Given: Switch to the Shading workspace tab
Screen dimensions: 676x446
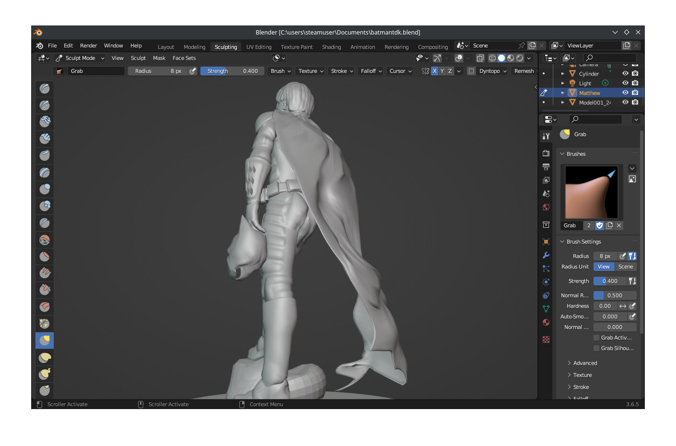Looking at the screenshot, I should [331, 47].
